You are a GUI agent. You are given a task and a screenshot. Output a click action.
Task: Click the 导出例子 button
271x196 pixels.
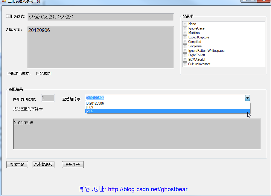73,164
